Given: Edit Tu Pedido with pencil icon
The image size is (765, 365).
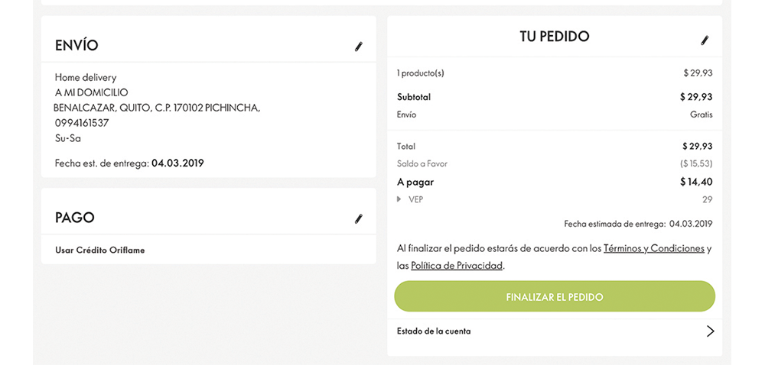Looking at the screenshot, I should pyautogui.click(x=705, y=40).
